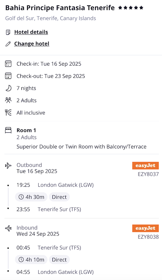This screenshot has width=162, height=280.
Task: Open the Hotel details link
Action: point(31,32)
